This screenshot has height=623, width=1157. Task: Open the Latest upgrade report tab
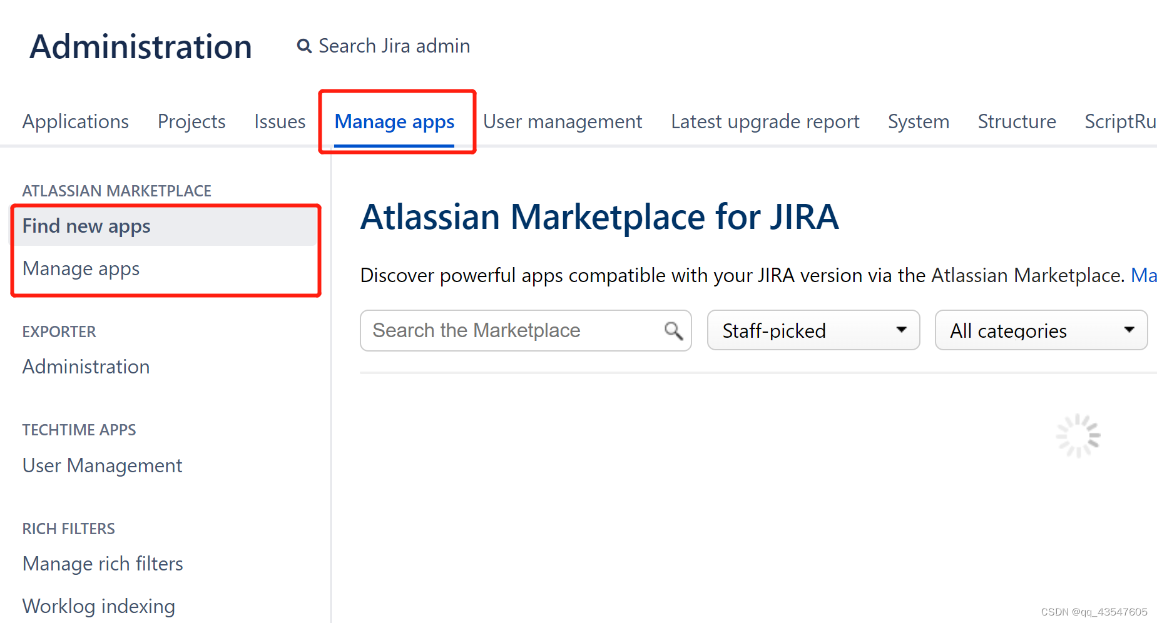(765, 121)
